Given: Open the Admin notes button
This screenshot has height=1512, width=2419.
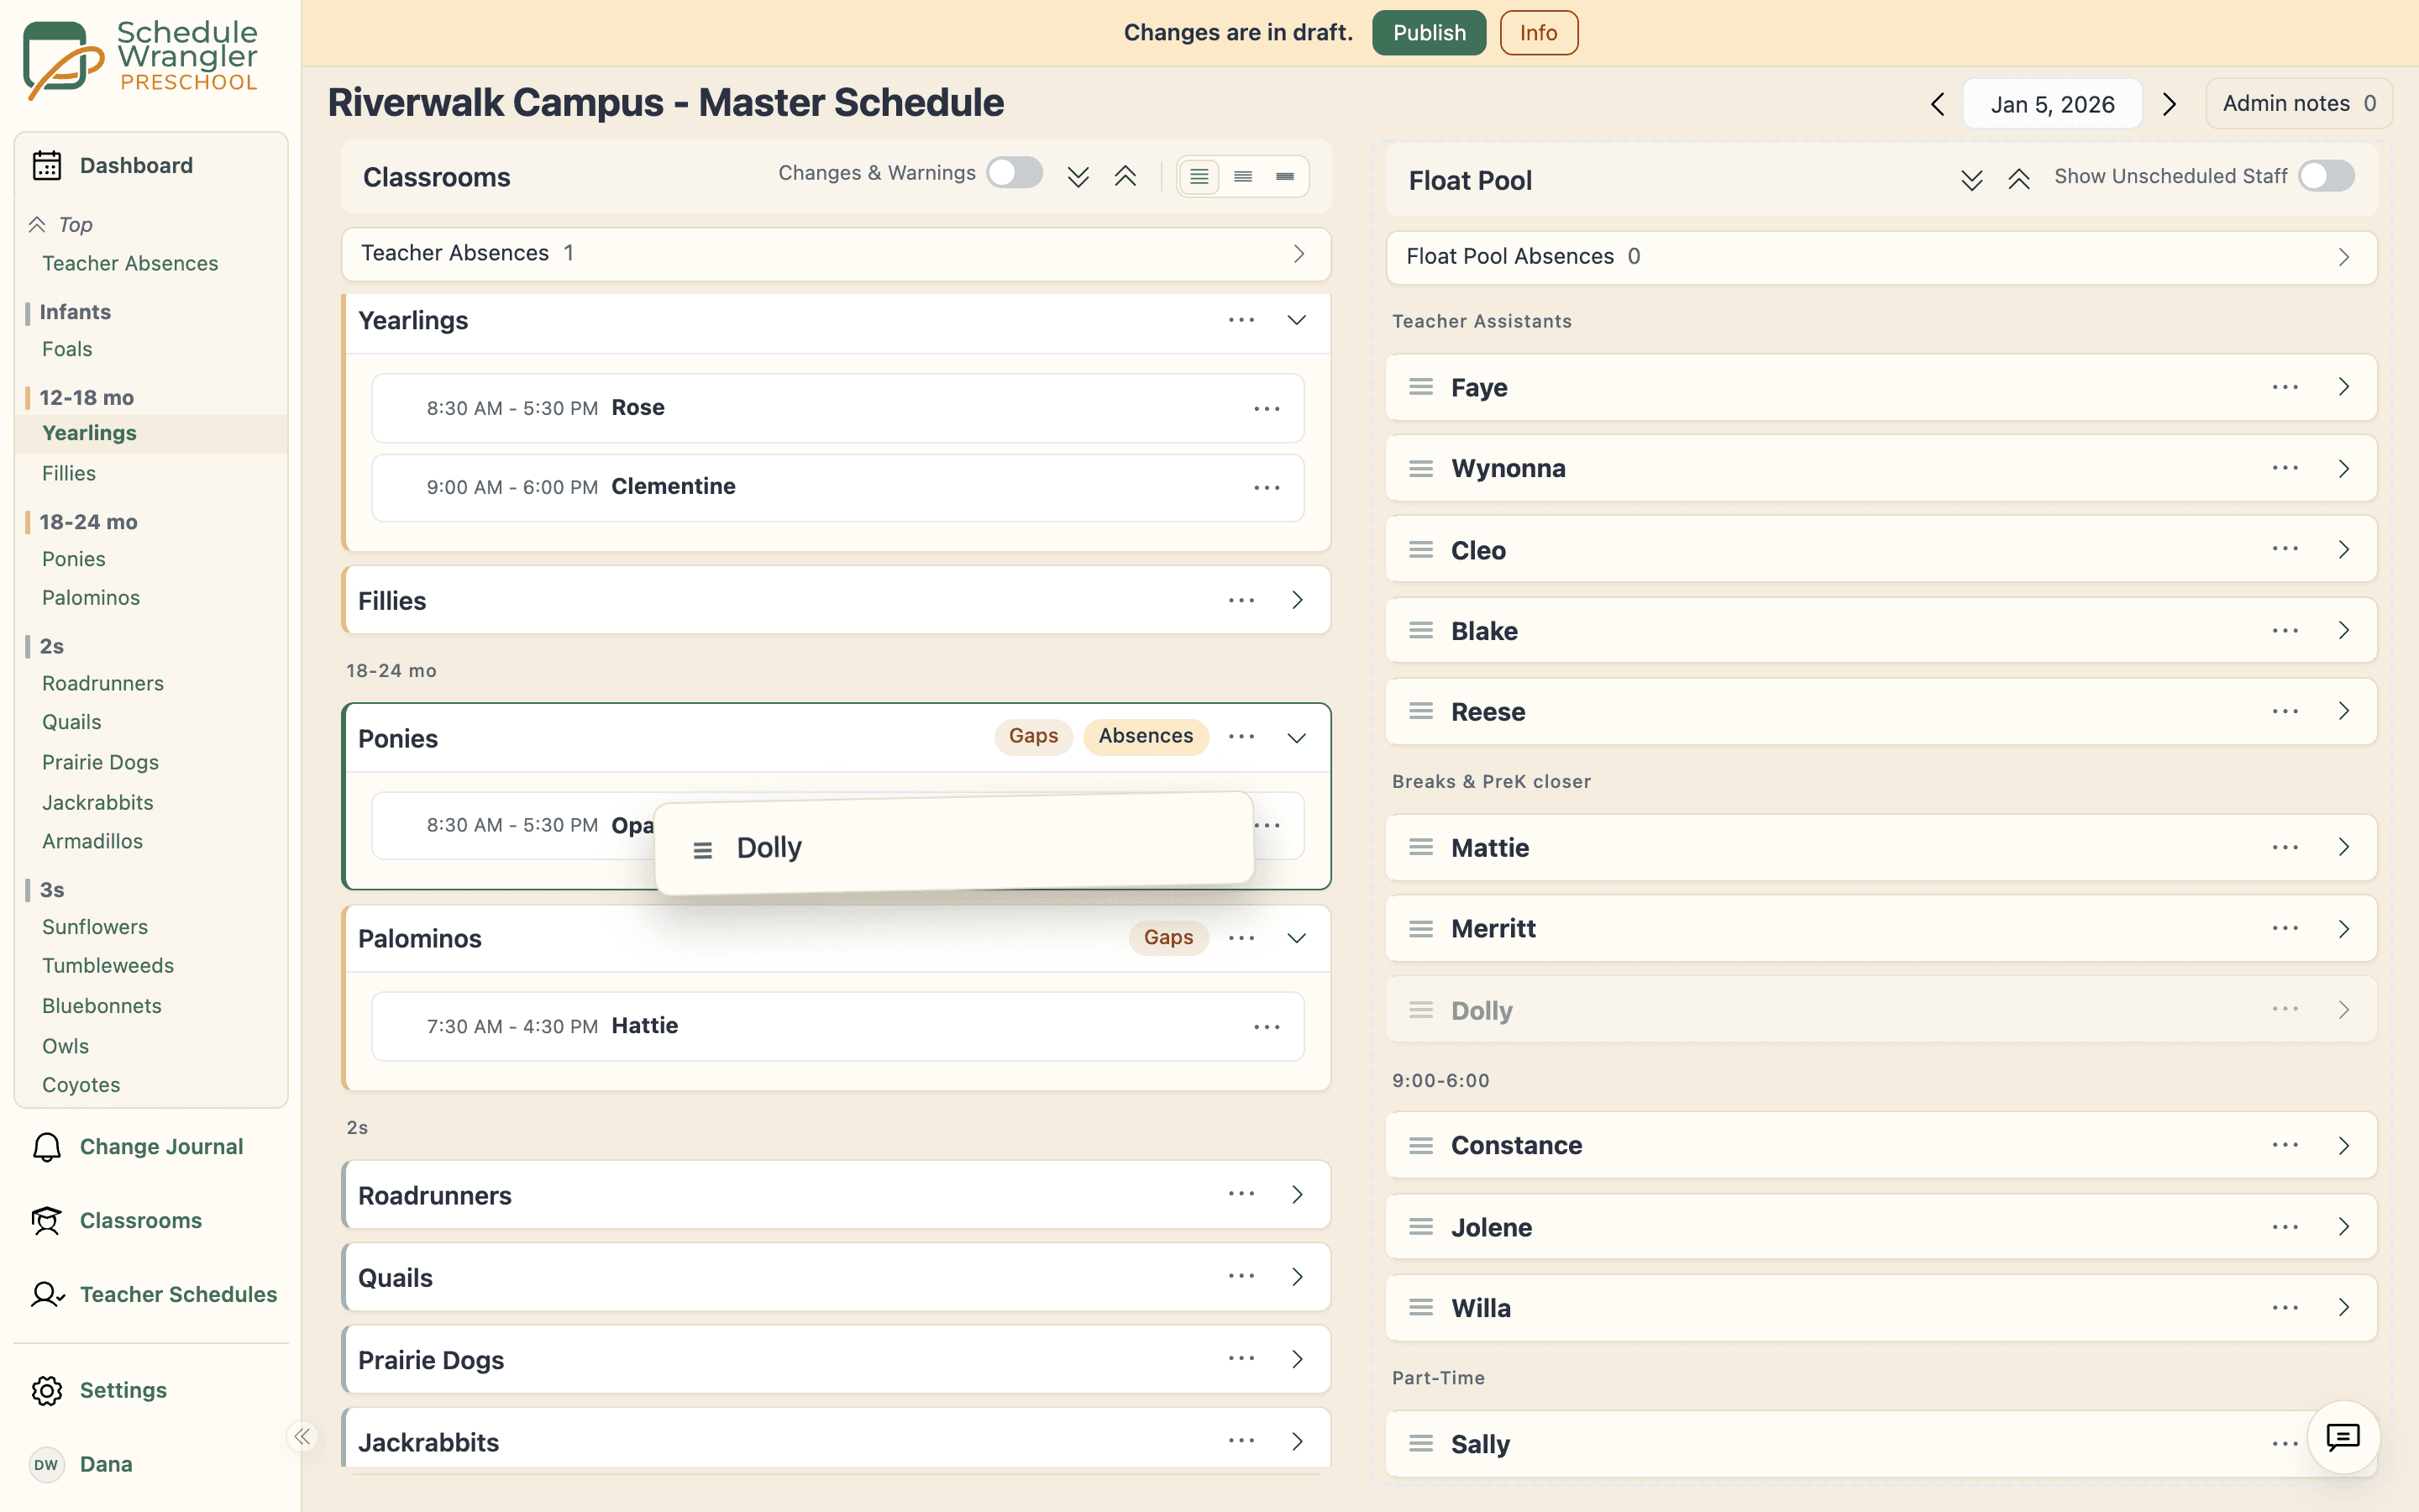Looking at the screenshot, I should click(x=2299, y=103).
